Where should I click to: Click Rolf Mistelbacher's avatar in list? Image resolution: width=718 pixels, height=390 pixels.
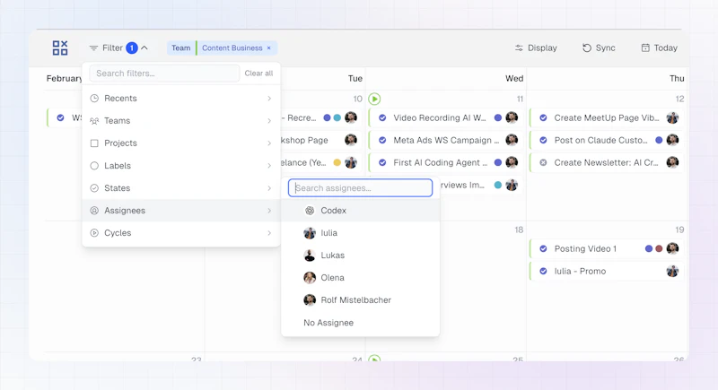click(x=310, y=300)
